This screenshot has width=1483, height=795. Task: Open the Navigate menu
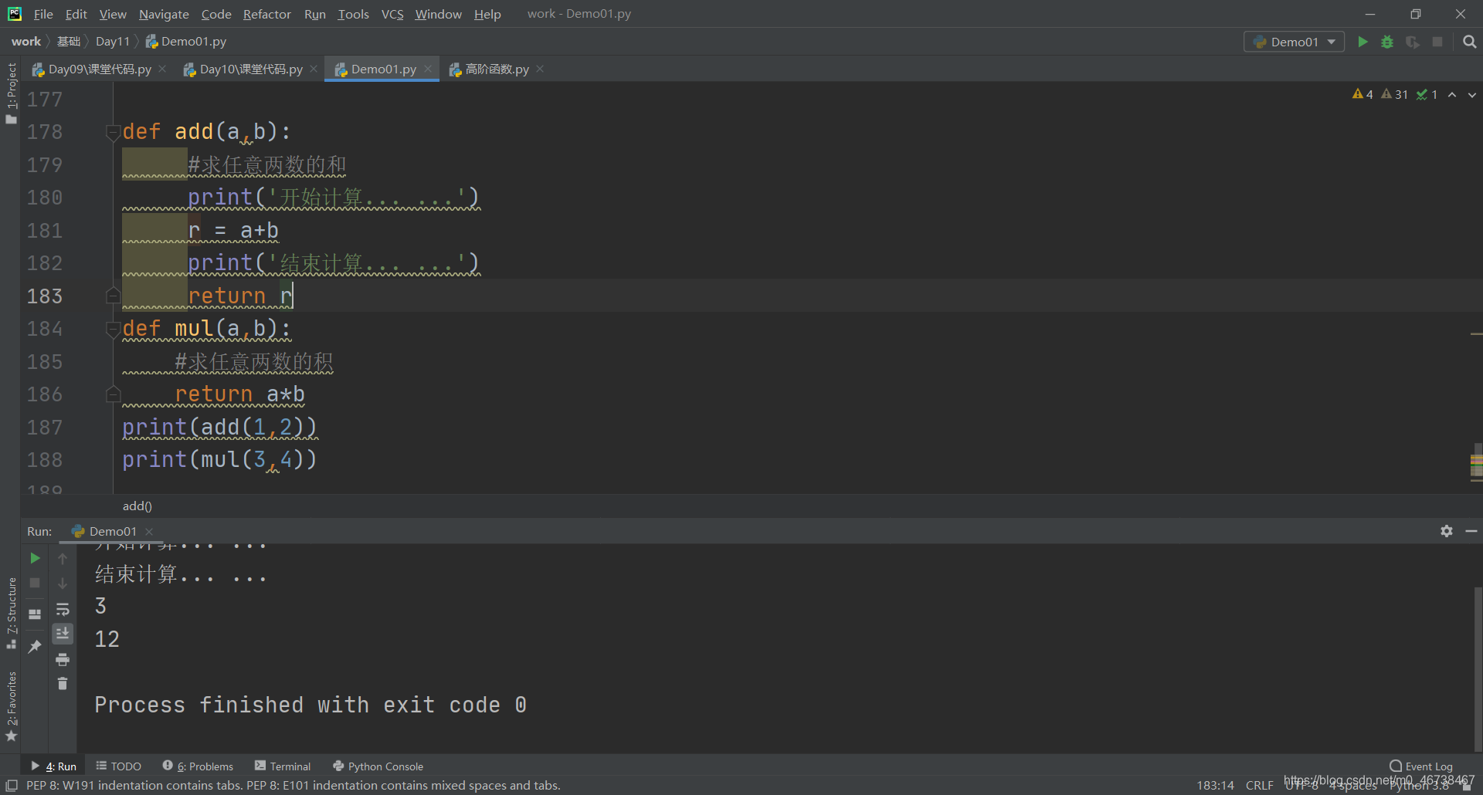coord(164,14)
